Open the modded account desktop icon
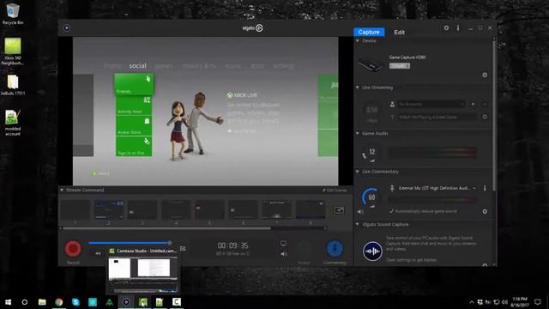 coord(13,123)
